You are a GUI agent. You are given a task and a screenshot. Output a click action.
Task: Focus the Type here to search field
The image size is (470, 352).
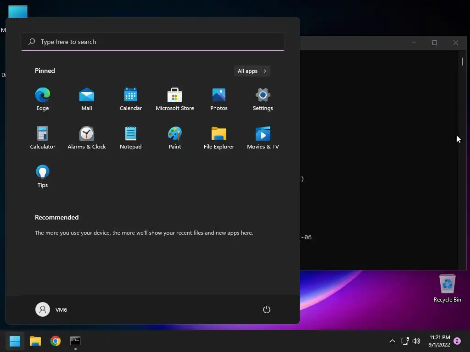(x=153, y=42)
